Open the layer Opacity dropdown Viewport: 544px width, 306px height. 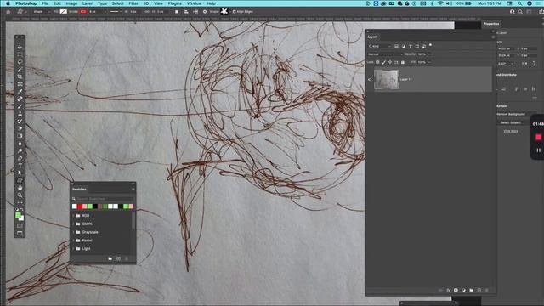tap(429, 54)
